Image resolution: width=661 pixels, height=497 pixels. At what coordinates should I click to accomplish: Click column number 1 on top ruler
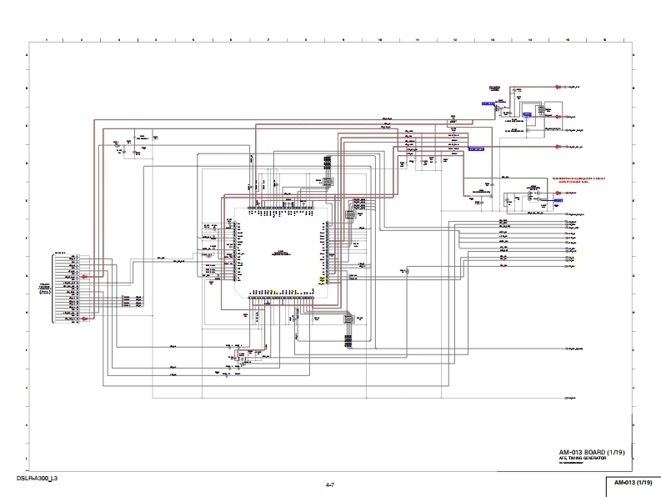click(45, 39)
